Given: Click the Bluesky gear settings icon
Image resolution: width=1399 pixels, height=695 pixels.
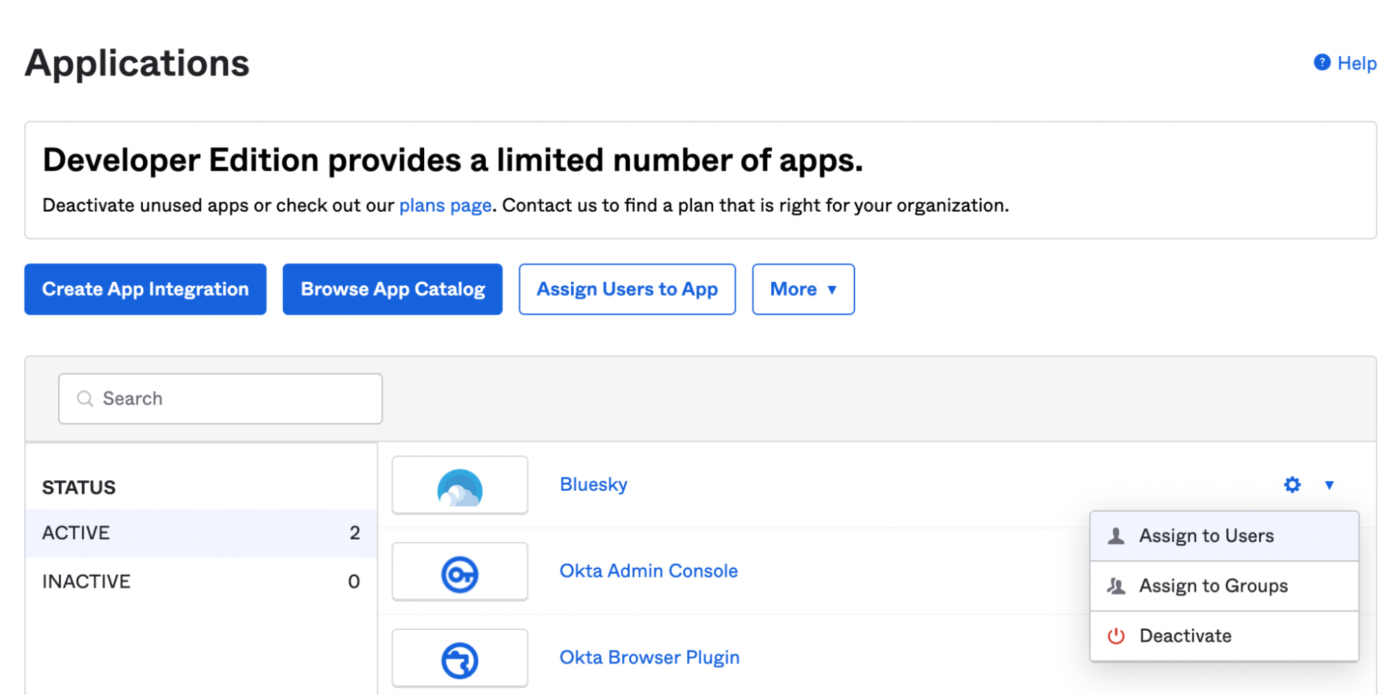Looking at the screenshot, I should tap(1292, 485).
